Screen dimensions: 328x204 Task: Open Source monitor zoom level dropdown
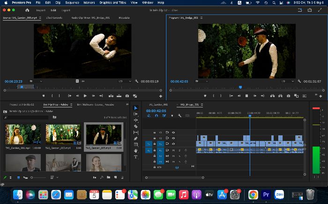coord(36,81)
